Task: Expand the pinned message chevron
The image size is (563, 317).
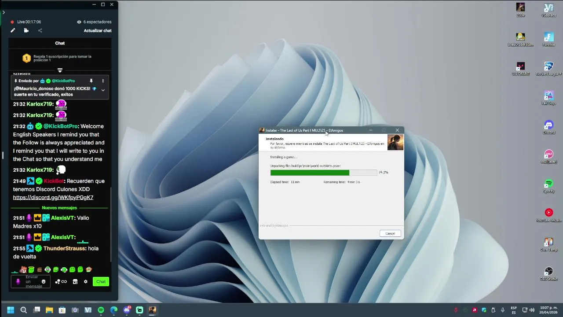Action: pos(103,90)
